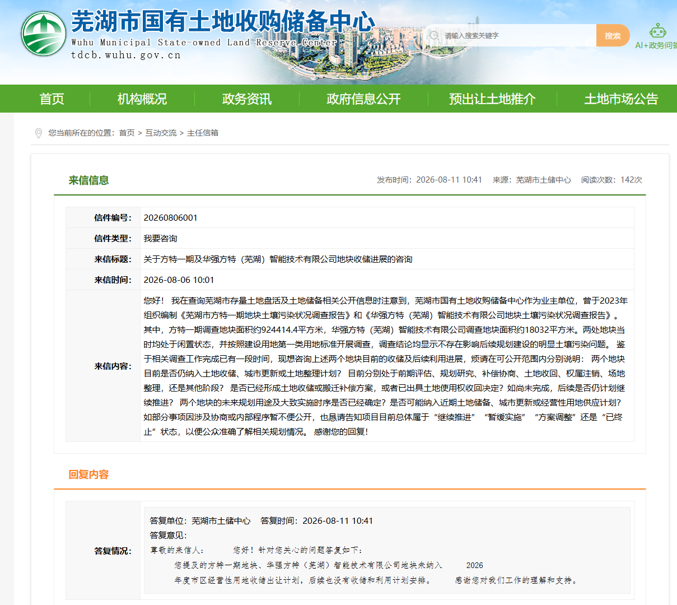Open the 首页 navigation menu item
The width and height of the screenshot is (677, 605).
pos(52,99)
